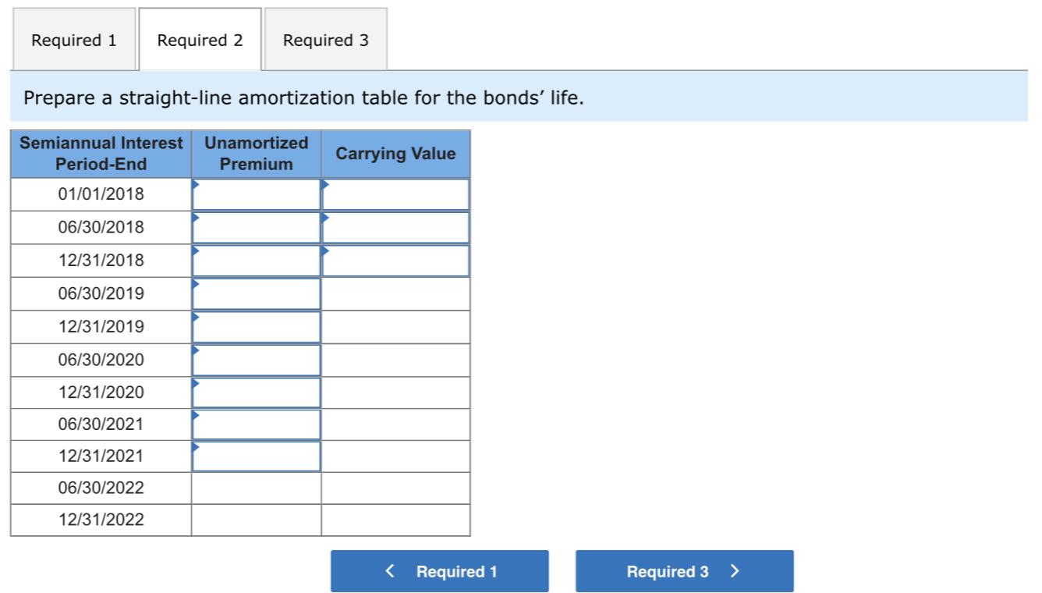Switch to the Required 1 tab

(x=73, y=40)
